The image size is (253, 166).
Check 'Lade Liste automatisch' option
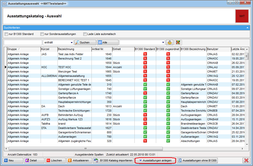pyautogui.click(x=85, y=34)
